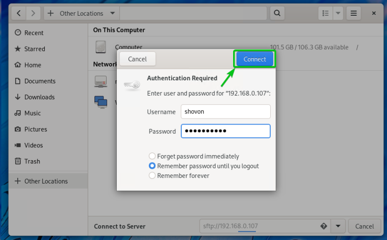Click the 'Authentication Required' heading
Viewport: 387px width, 240px height.
coord(182,78)
